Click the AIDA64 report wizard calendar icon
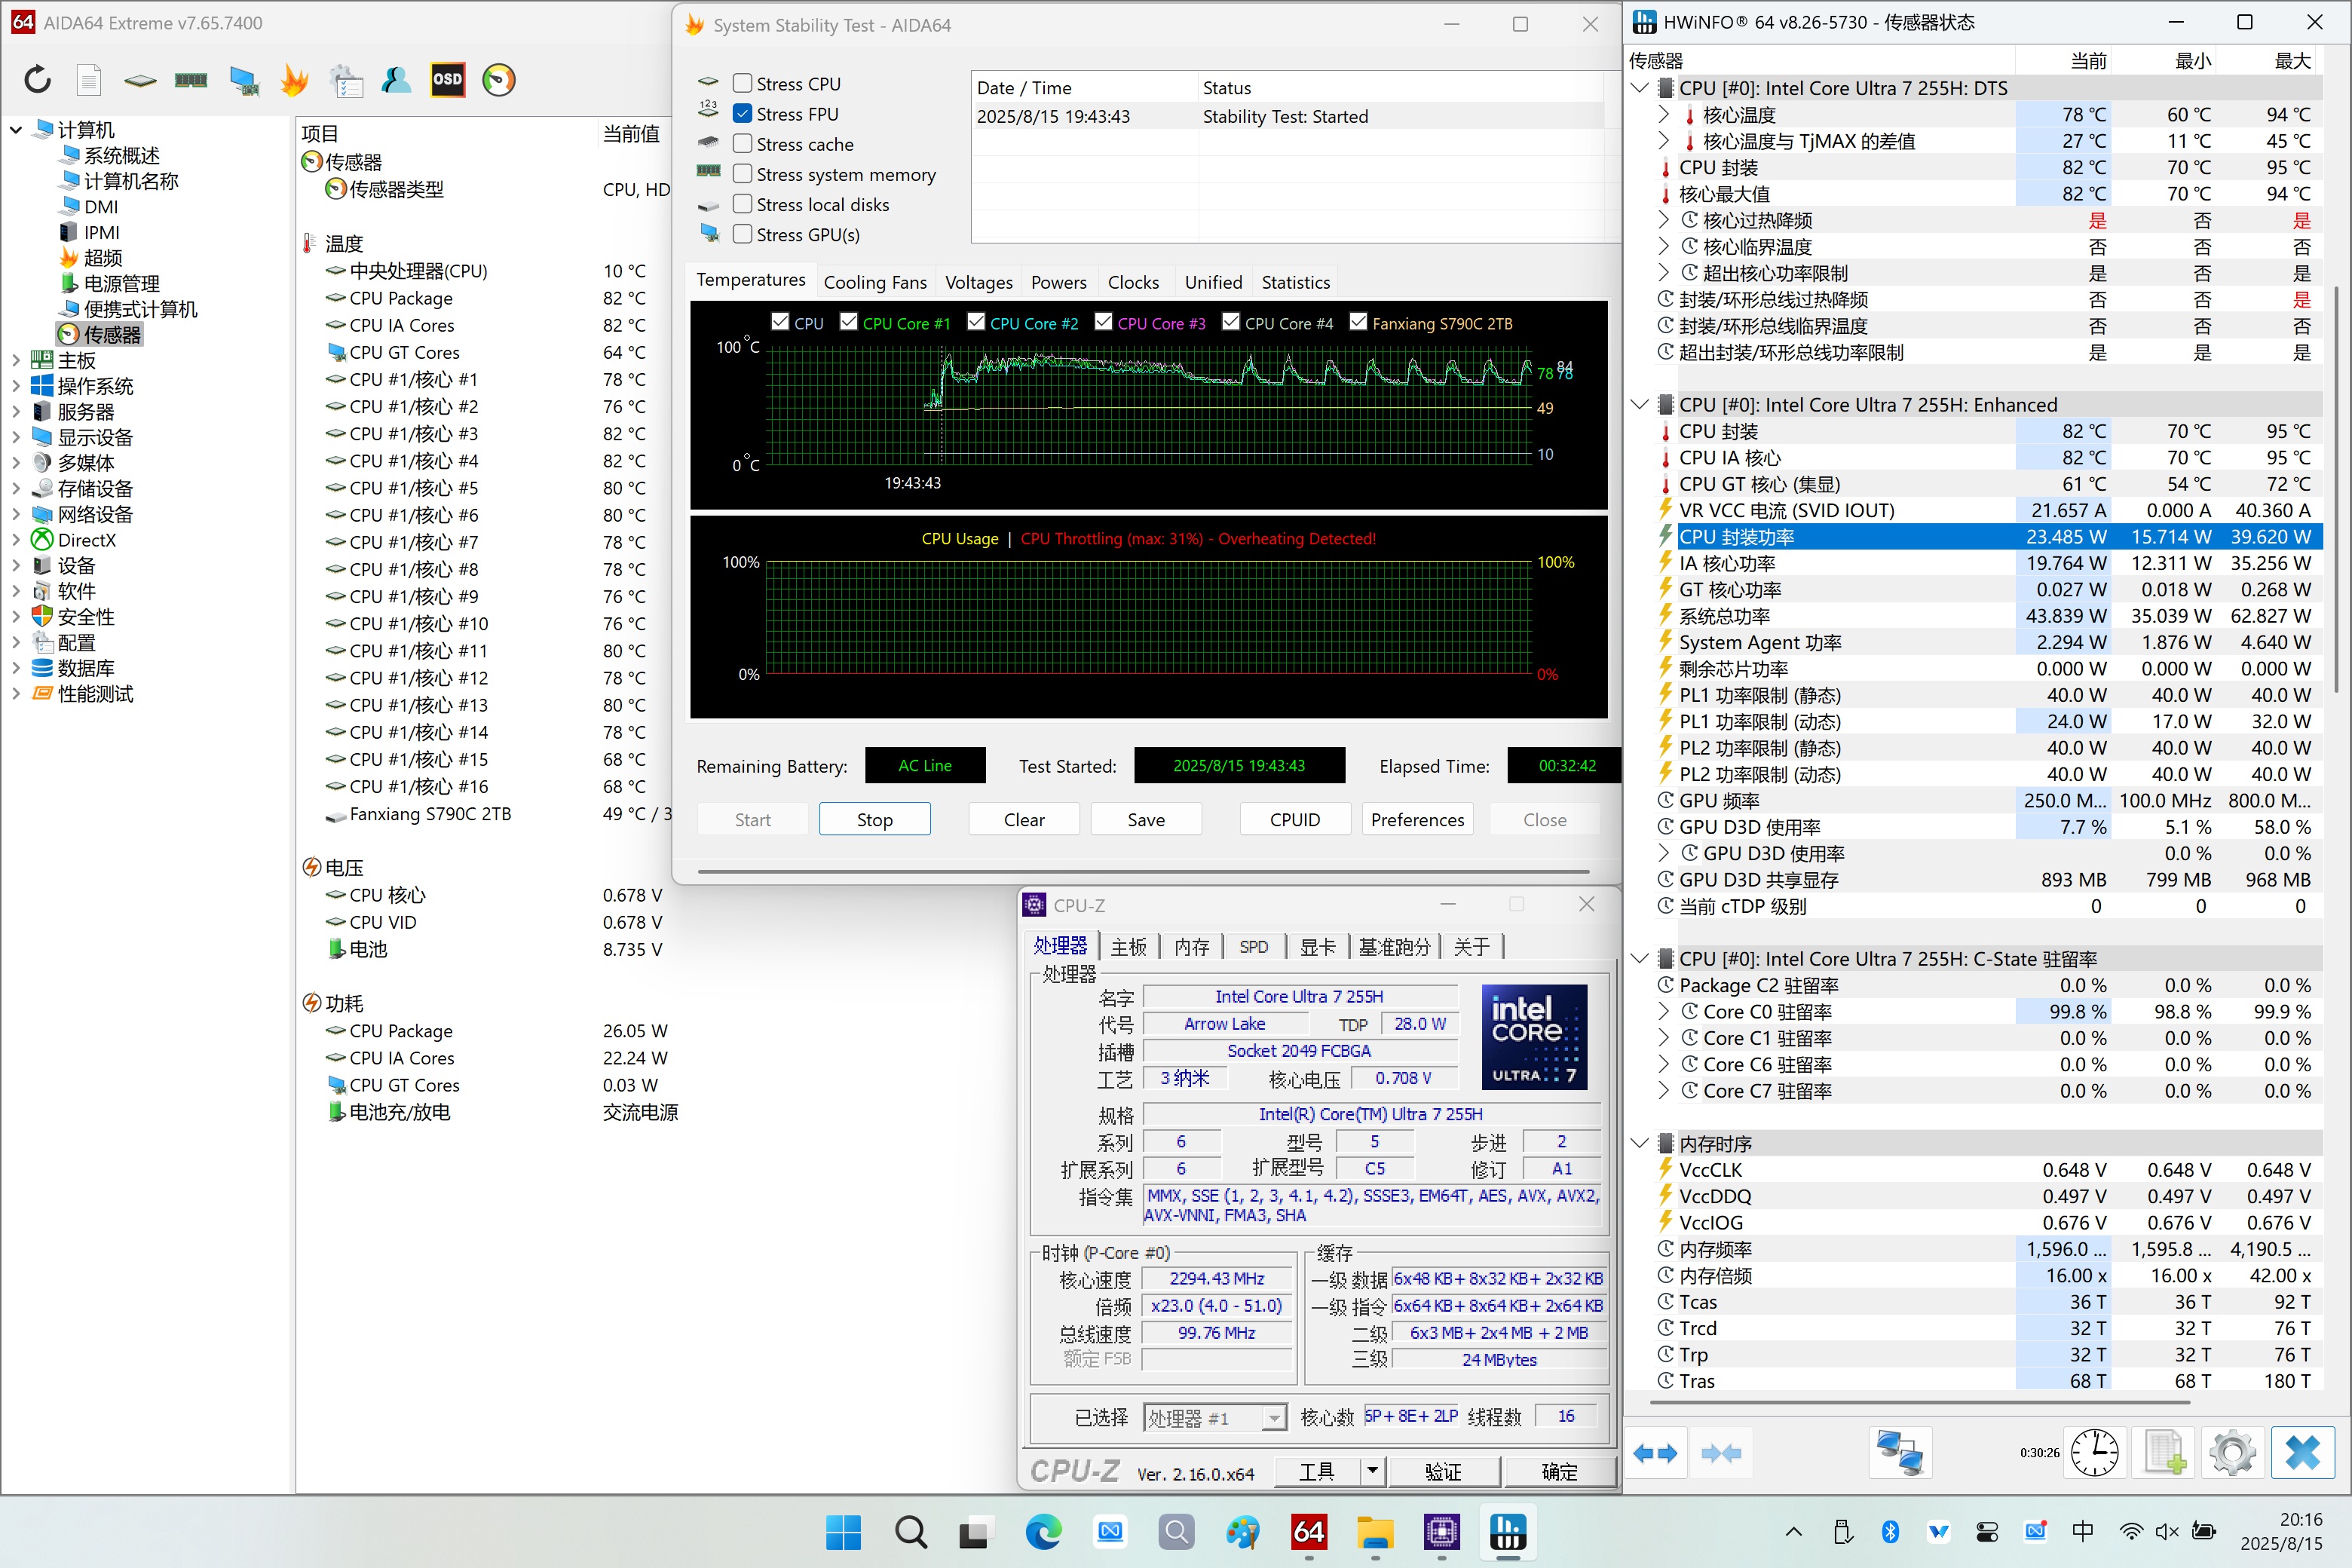 [346, 80]
